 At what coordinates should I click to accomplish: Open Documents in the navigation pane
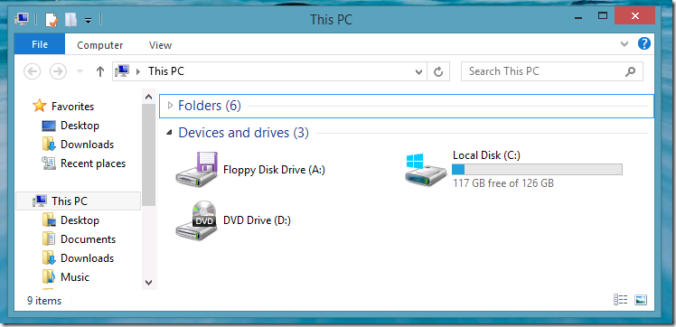tap(88, 239)
